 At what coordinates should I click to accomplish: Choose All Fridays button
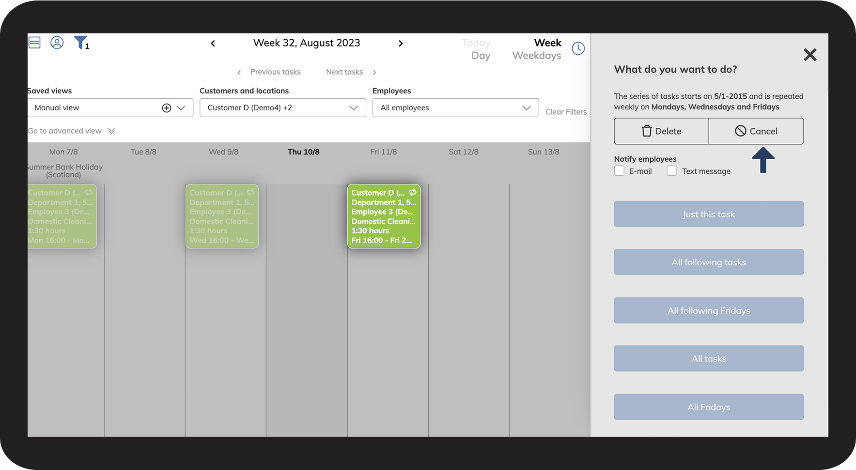(709, 407)
